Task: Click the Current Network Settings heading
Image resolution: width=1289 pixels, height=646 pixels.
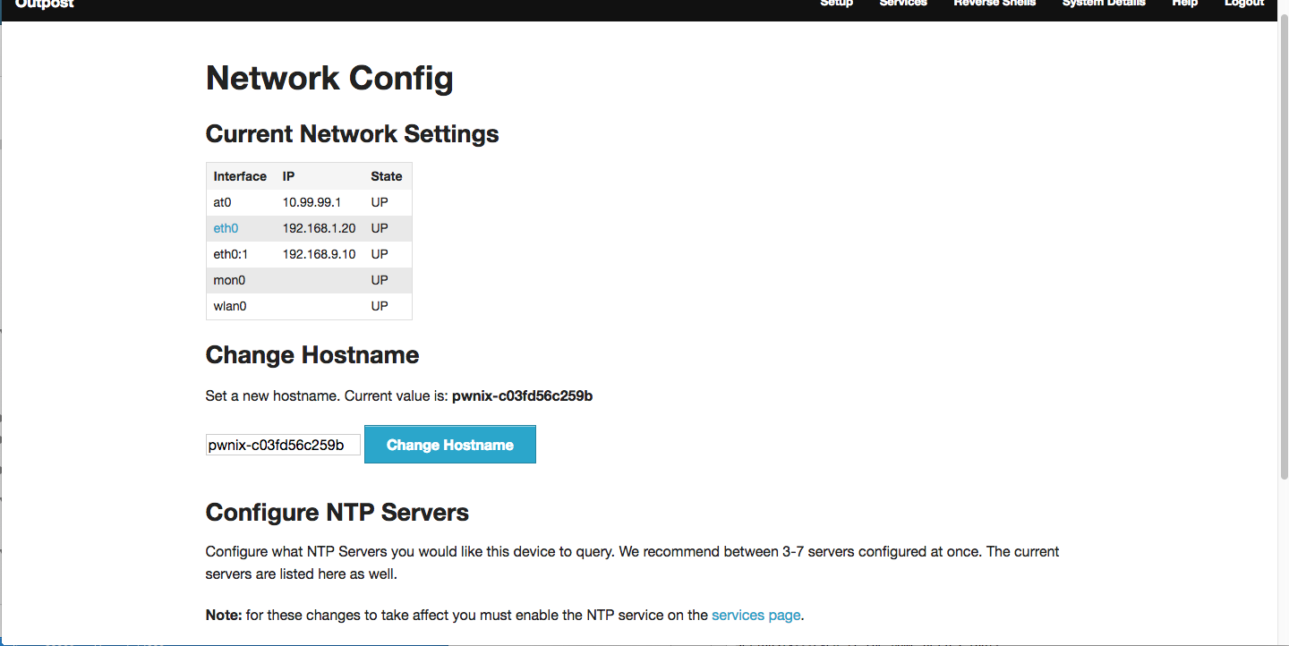Action: click(x=352, y=133)
